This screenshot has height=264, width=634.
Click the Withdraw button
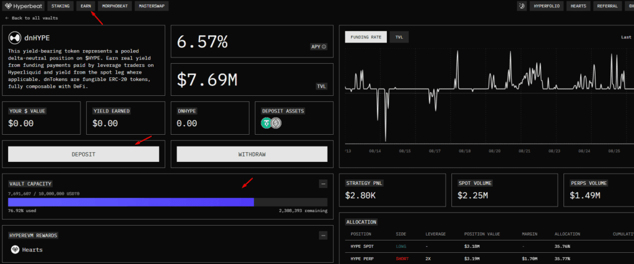pyautogui.click(x=252, y=154)
